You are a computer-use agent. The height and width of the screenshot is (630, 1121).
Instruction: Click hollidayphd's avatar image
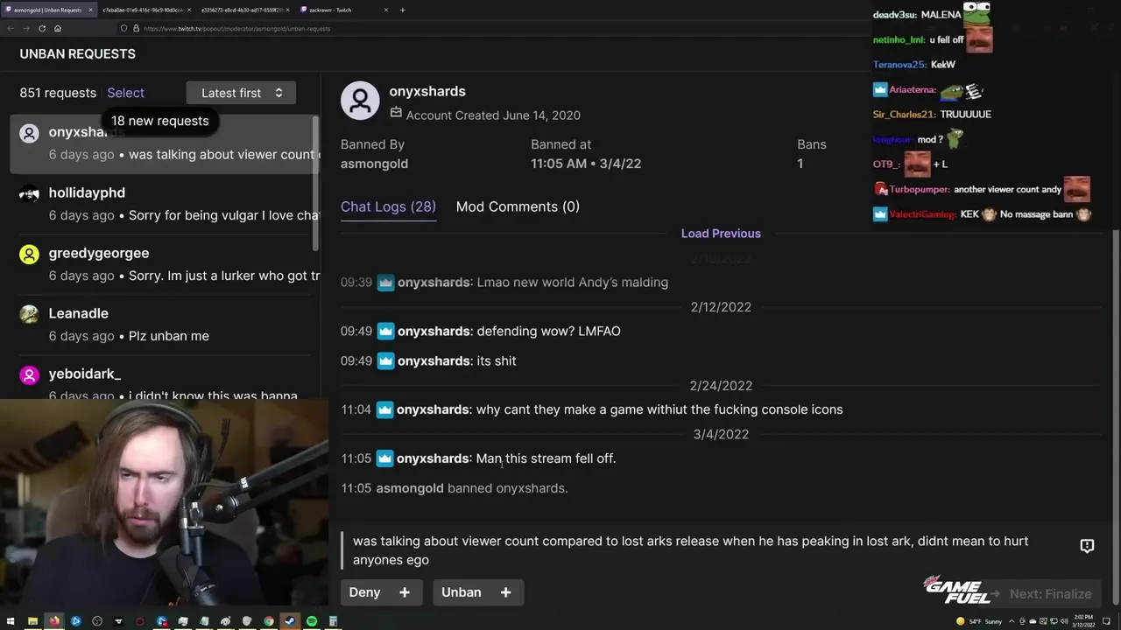(30, 193)
